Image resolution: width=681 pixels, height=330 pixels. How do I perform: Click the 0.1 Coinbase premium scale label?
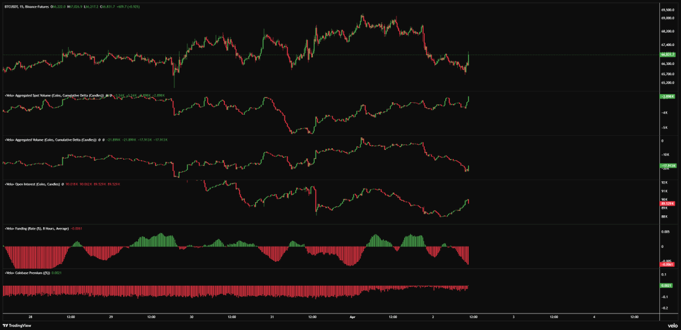[664, 274]
